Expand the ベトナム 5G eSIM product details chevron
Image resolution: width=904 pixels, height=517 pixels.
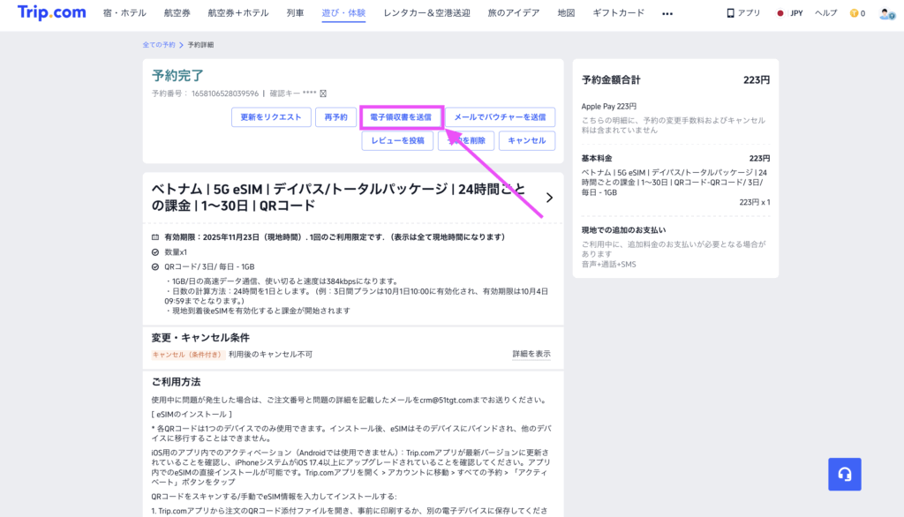548,199
